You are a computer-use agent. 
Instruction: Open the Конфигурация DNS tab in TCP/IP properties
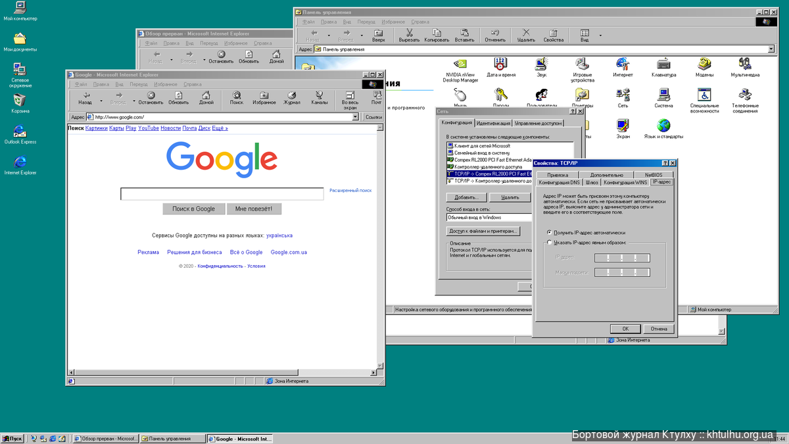pos(560,182)
